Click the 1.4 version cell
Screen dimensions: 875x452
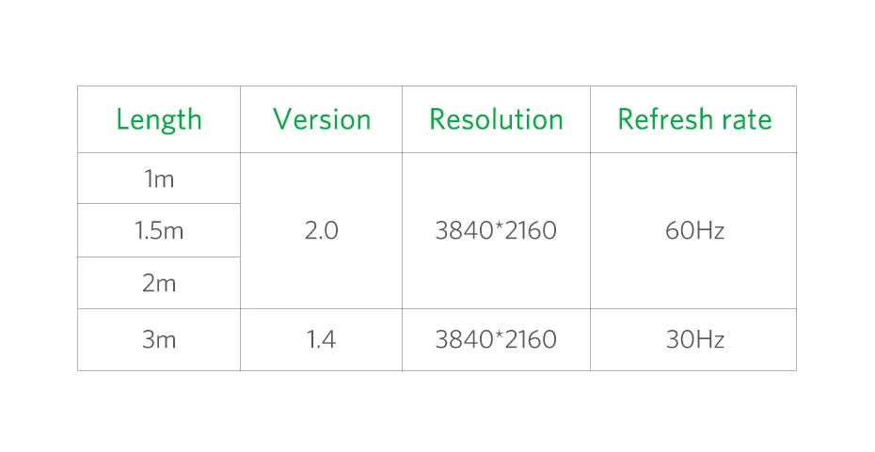coord(322,339)
